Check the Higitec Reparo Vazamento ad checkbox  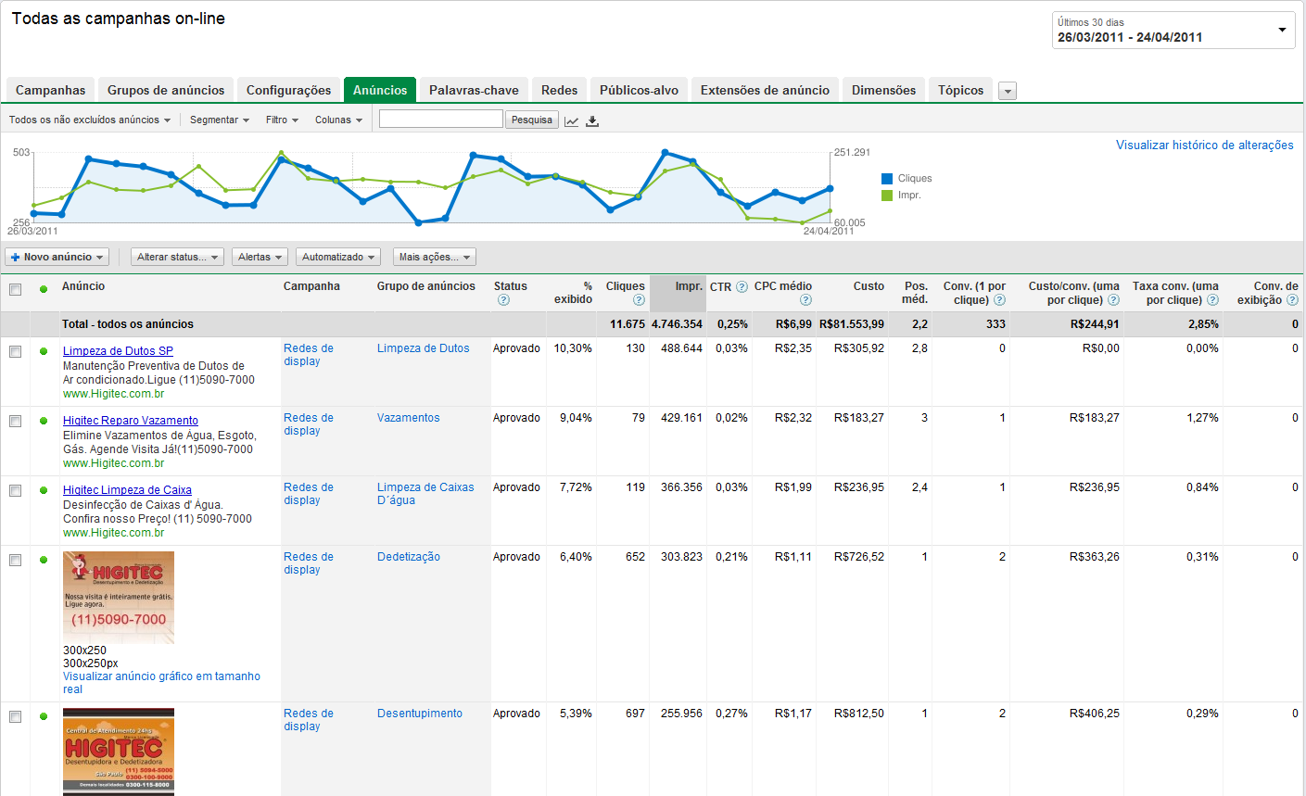tap(15, 421)
